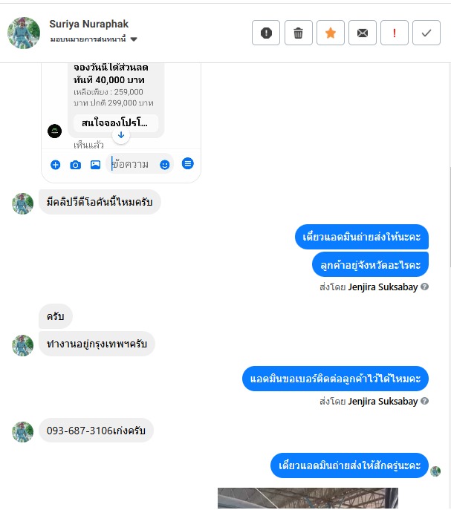The image size is (451, 510).
Task: Click the Jenjira Suksabay sender name under the province question
Action: point(383,287)
